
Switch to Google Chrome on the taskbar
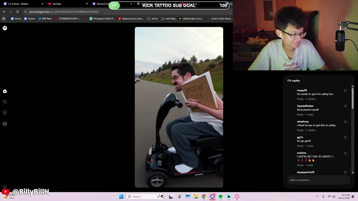[x=204, y=197]
